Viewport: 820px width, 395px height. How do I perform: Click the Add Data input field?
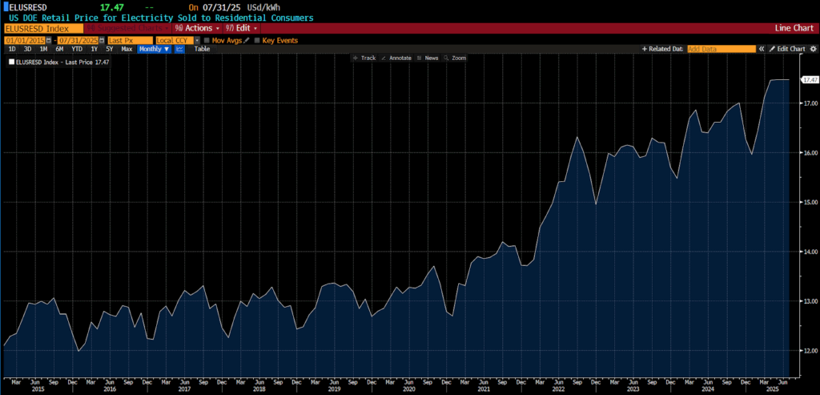tap(721, 49)
